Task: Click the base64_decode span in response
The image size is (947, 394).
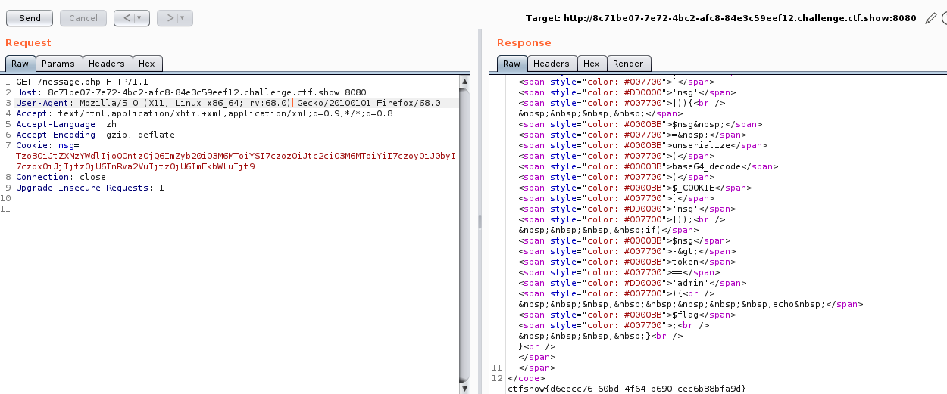Action: [648, 166]
